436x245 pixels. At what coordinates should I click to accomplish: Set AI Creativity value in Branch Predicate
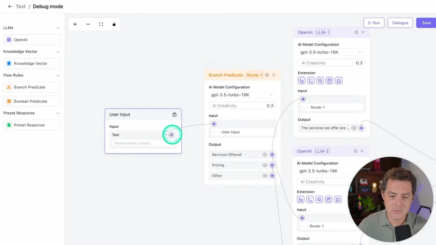click(x=242, y=106)
